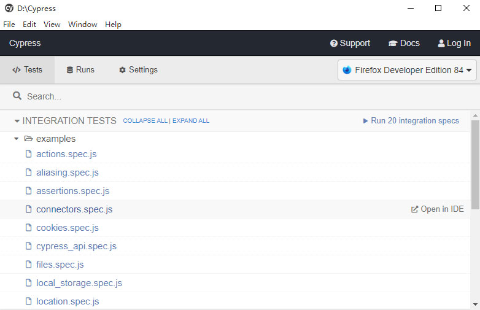Click file icon beside local_storage.spec.js
Viewport: 480px width, 310px height.
coord(28,282)
